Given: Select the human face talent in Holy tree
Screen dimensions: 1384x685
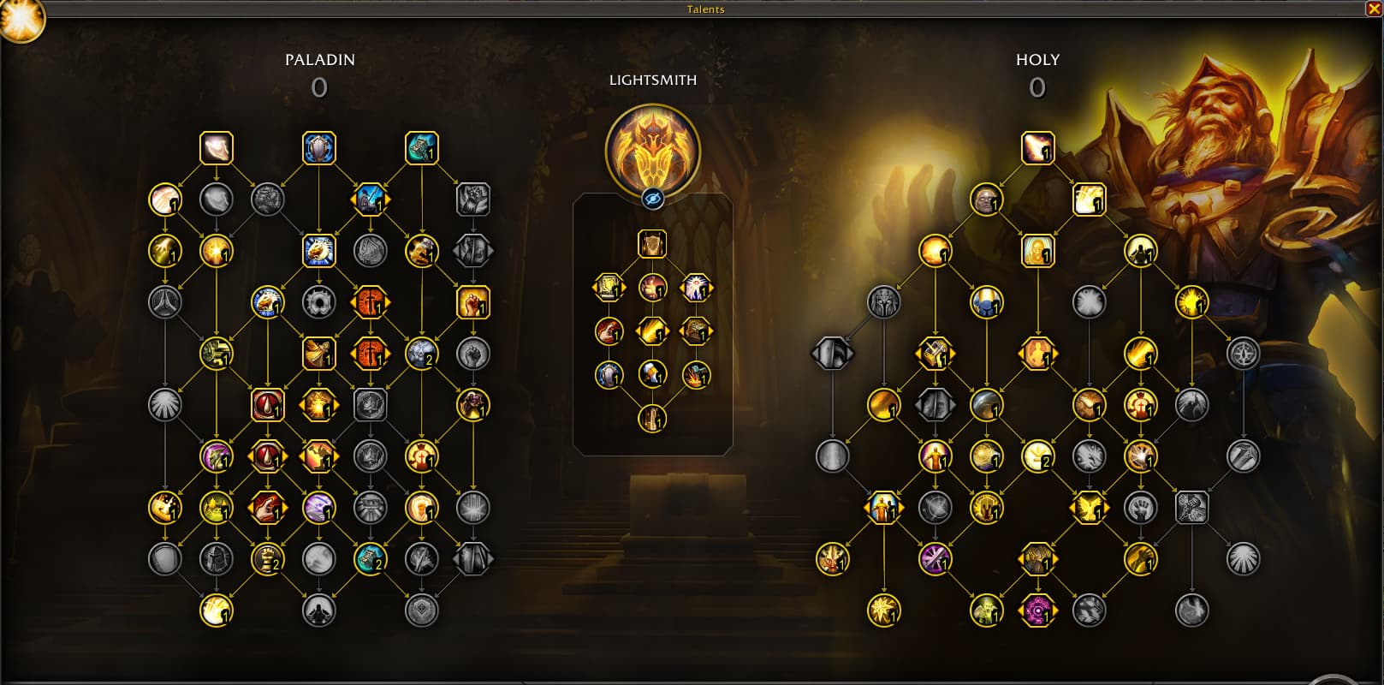Looking at the screenshot, I should coord(986,200).
